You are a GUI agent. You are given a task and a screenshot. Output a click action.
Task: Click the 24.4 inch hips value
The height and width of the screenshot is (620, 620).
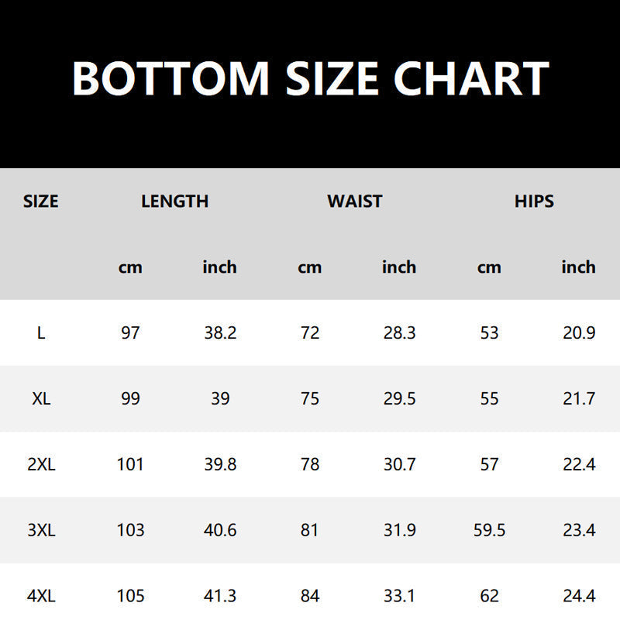(579, 596)
